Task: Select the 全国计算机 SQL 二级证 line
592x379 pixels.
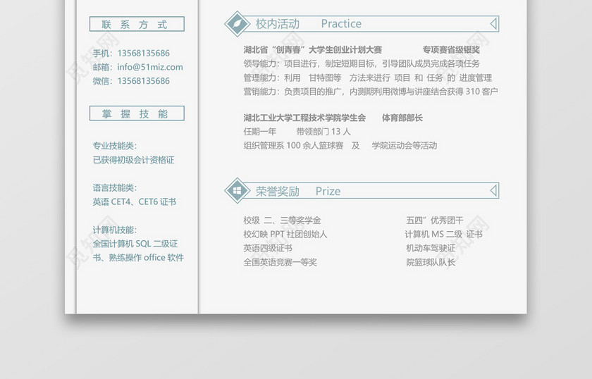Action: (x=135, y=244)
